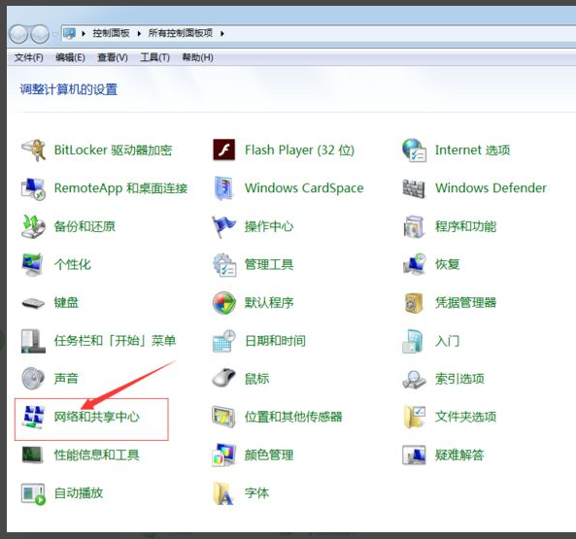The image size is (576, 539).
Task: Open the 帮助(H) menu
Action: pos(197,57)
